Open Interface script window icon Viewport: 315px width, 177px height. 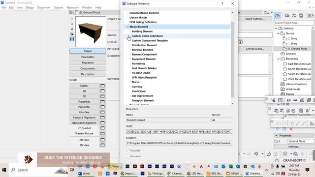(x=102, y=112)
